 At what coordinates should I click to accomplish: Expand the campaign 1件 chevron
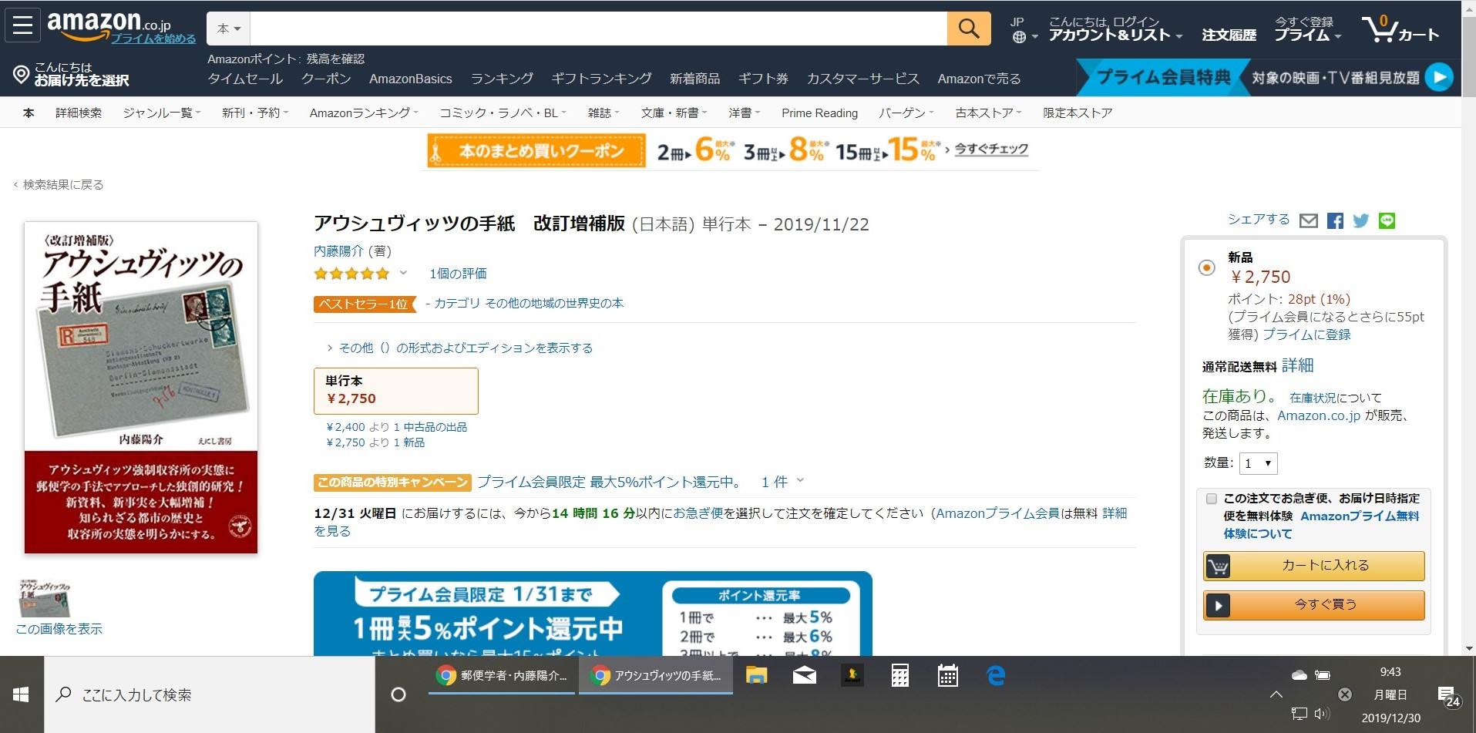coord(800,481)
